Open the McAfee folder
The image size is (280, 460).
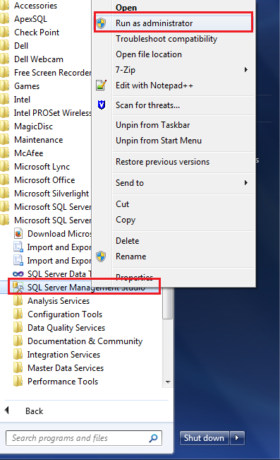29,153
